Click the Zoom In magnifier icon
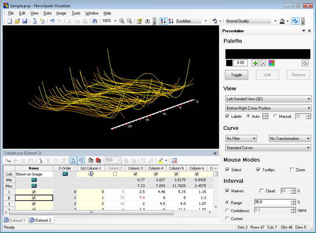Image resolution: width=316 pixels, height=233 pixels. (x=122, y=21)
